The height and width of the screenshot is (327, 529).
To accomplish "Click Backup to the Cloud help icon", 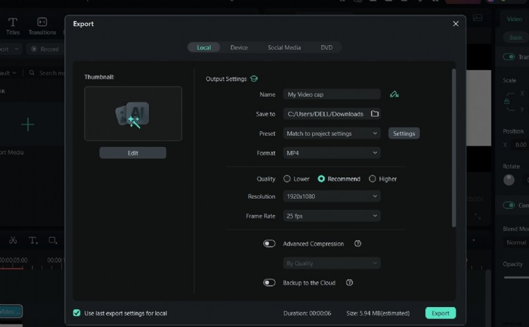I will click(350, 283).
